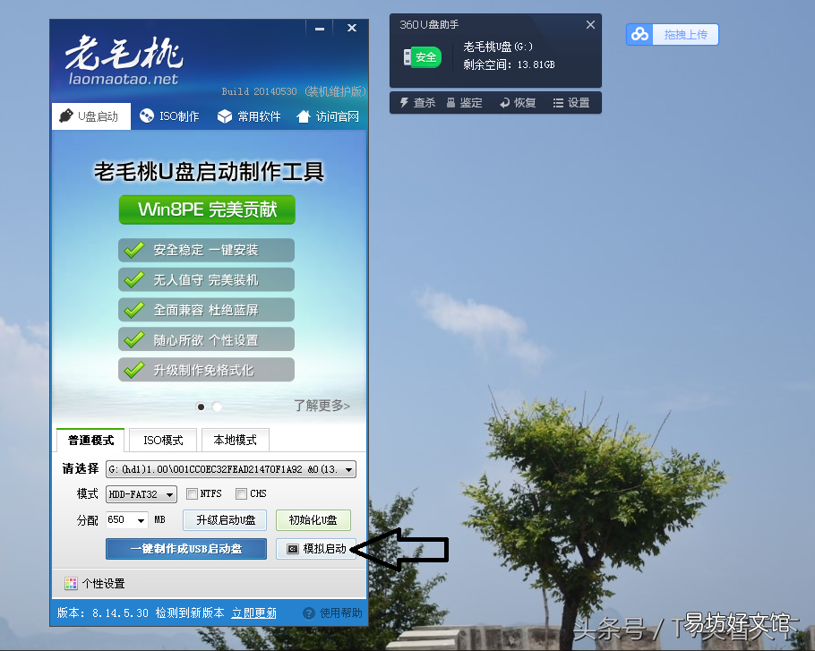Click the 650 allocation value field
Viewport: 815px width, 651px height.
(121, 520)
